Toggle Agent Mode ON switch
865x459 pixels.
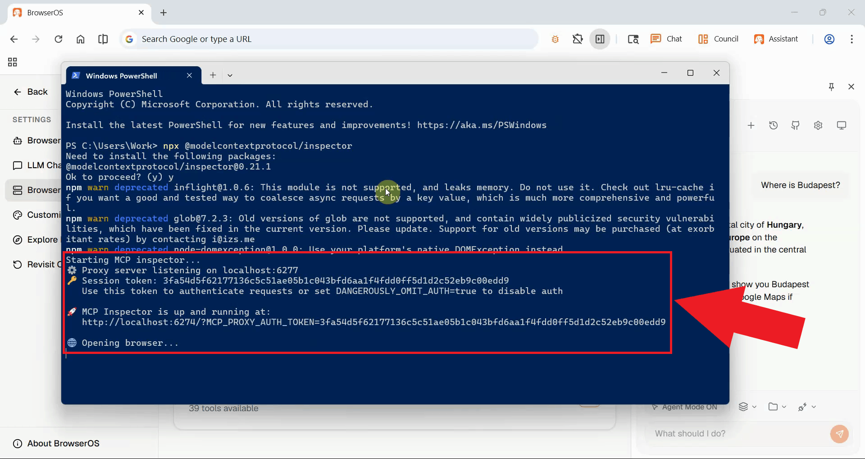tap(685, 407)
